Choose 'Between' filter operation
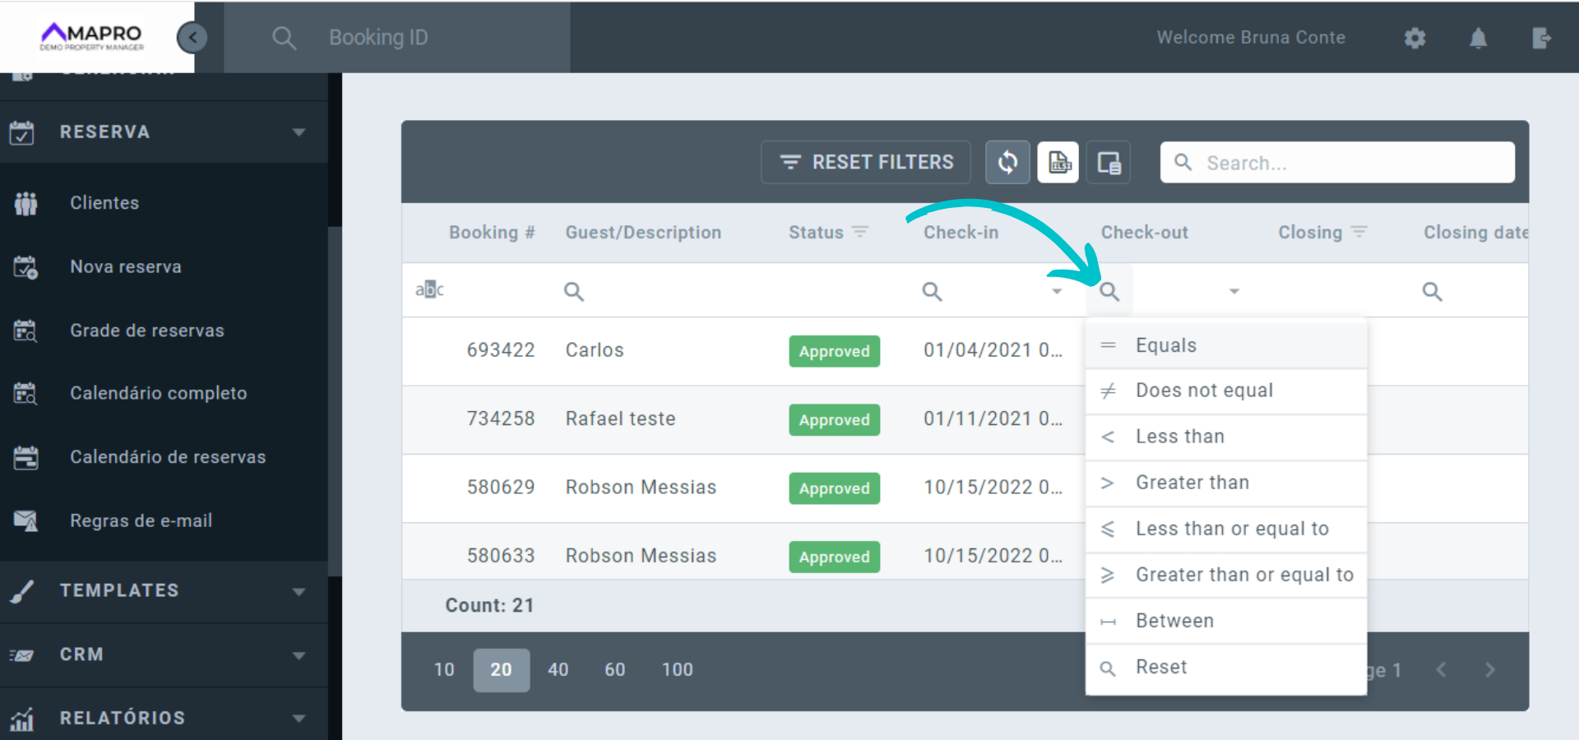Image resolution: width=1579 pixels, height=740 pixels. click(1174, 621)
